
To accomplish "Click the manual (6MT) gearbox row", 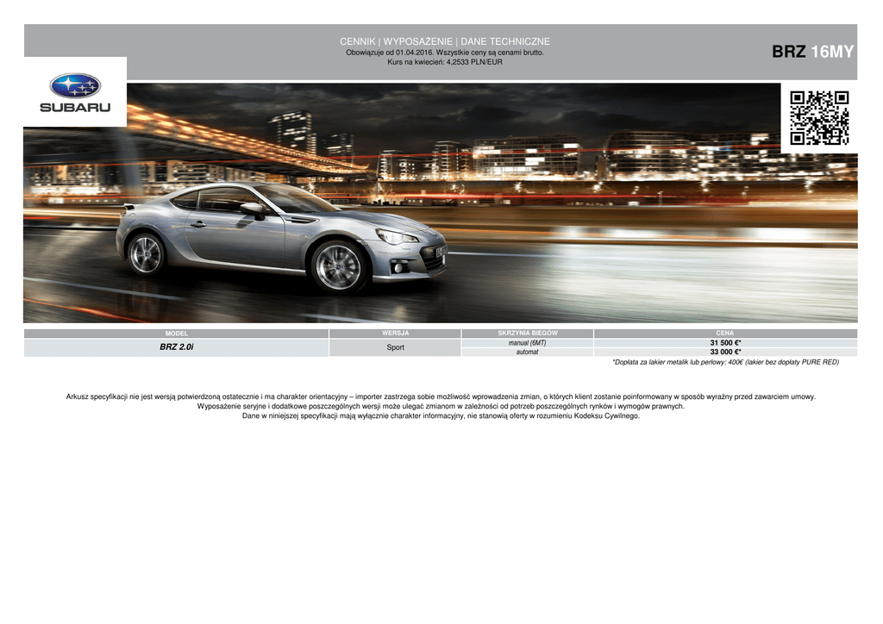I will pos(527,343).
